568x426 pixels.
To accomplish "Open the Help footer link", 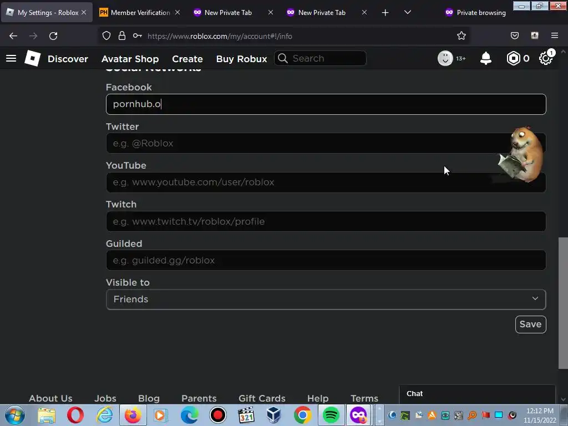I will [318, 398].
